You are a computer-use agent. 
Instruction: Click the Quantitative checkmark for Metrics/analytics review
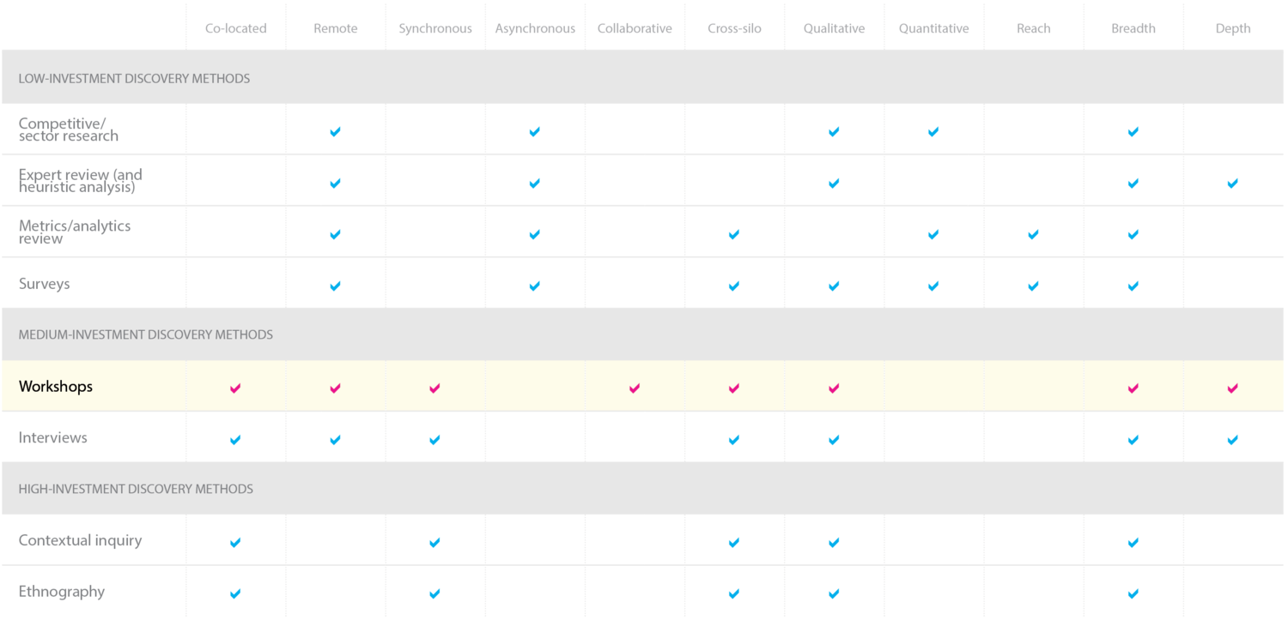(x=933, y=234)
